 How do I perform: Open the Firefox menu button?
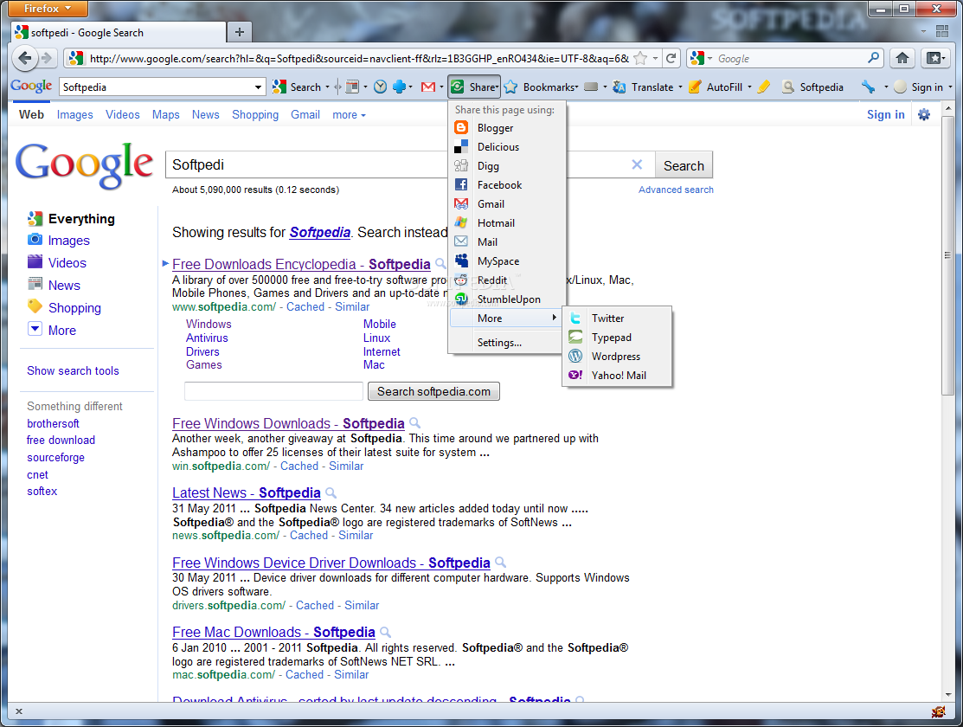click(48, 9)
